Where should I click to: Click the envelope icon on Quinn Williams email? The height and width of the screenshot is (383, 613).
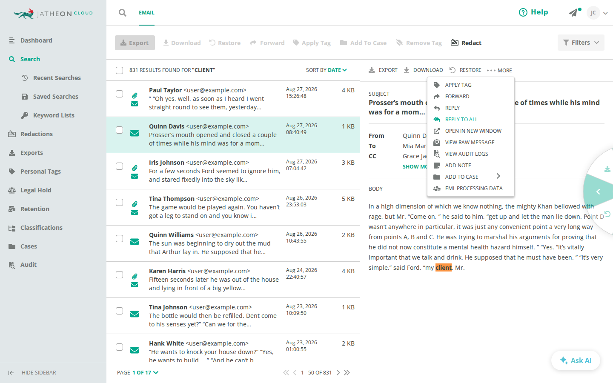pos(135,242)
